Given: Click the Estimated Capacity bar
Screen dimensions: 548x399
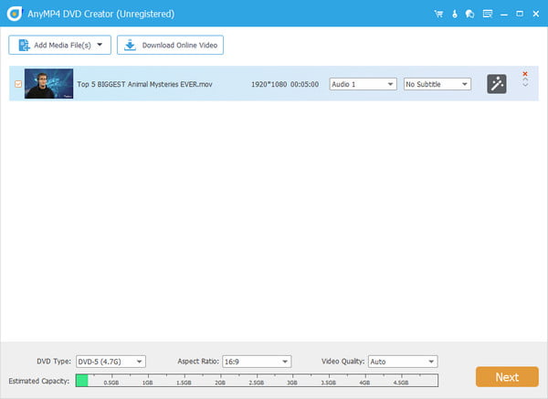Looking at the screenshot, I should click(x=256, y=379).
